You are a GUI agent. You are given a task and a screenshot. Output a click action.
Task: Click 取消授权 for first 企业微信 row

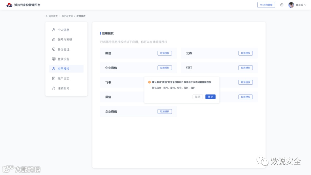click(x=165, y=68)
